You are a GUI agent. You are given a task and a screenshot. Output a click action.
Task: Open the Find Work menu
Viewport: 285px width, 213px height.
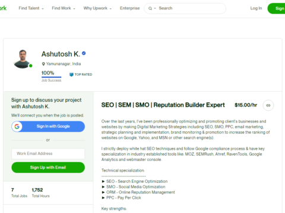[x=64, y=8]
